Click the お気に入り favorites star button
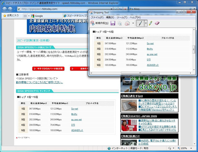The height and width of the screenshot is (152, 198). pos(11,16)
